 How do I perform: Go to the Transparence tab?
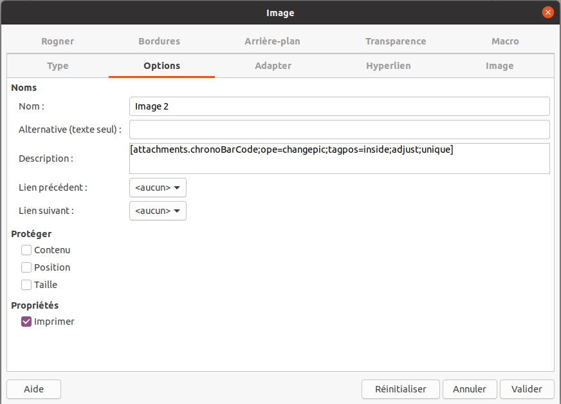[x=396, y=41]
